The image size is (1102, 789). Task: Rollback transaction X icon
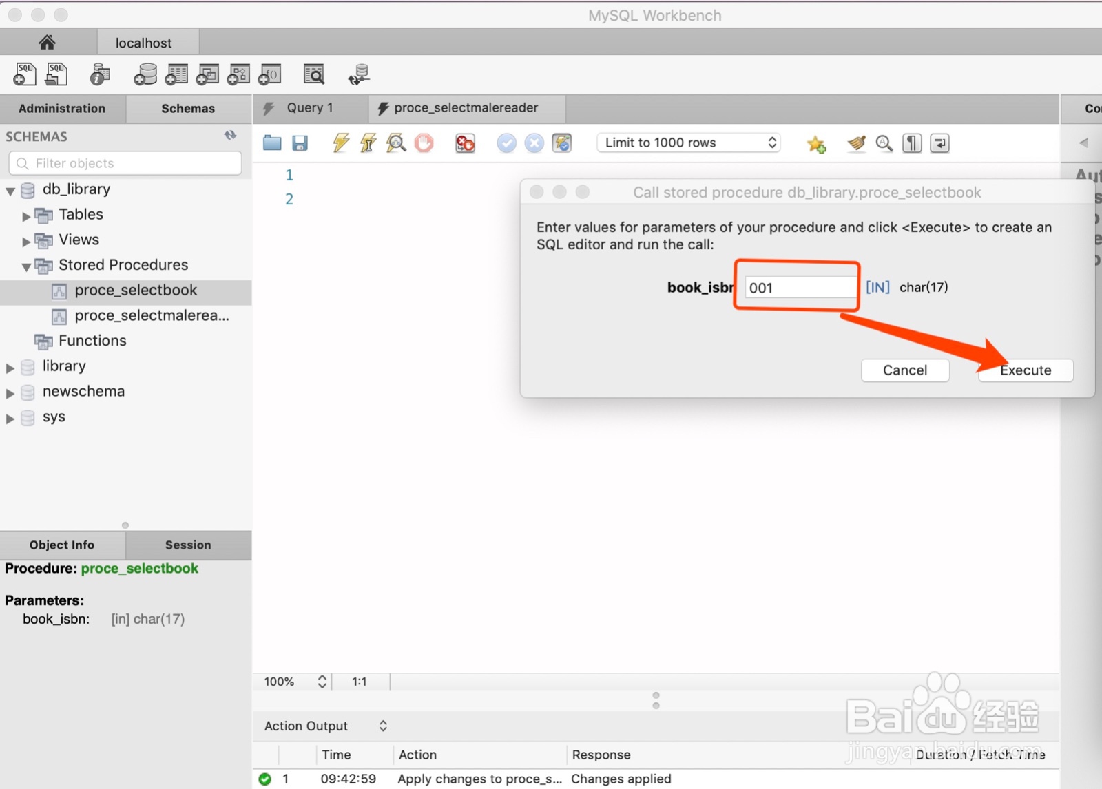[x=534, y=143]
